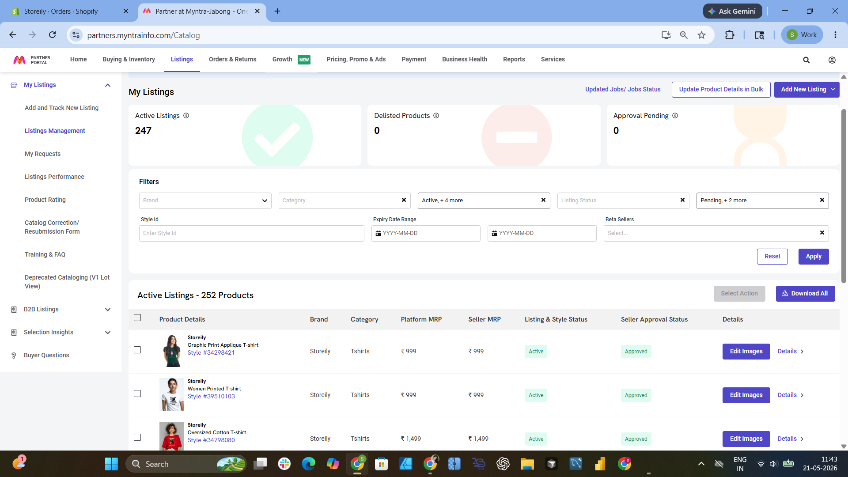Open the expiry start date picker field
848x477 pixels.
[x=426, y=233]
